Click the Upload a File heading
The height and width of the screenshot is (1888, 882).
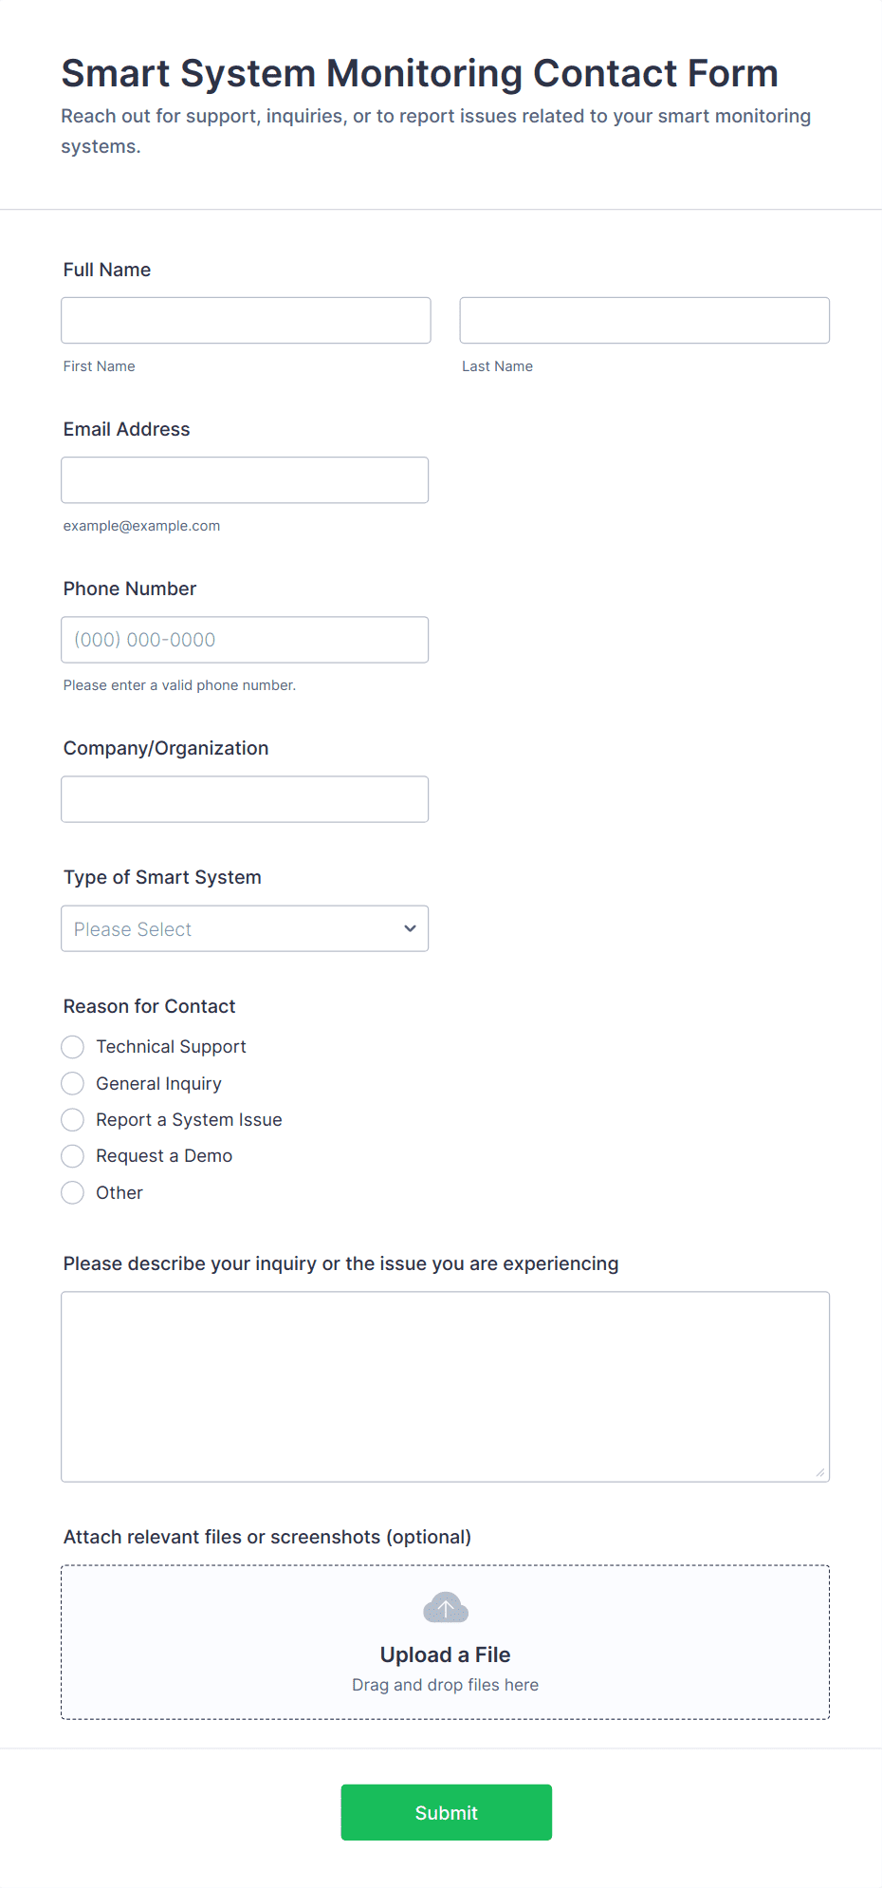[x=445, y=1654]
